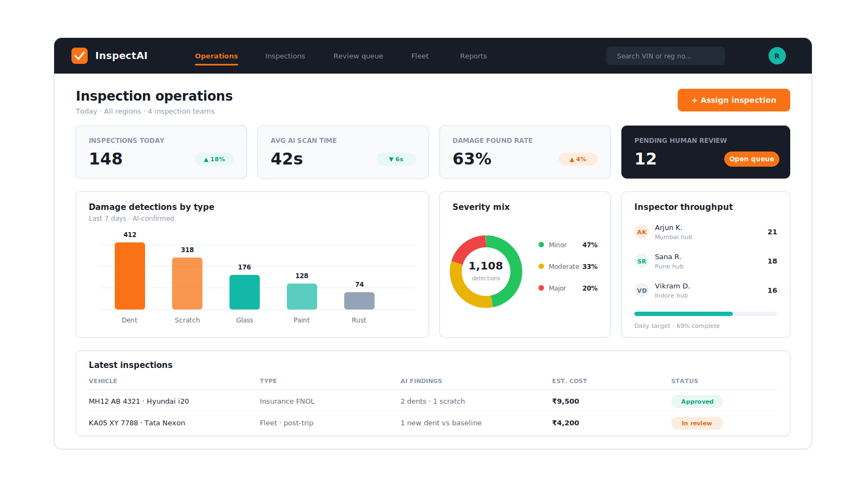Go to the Review queue tab
866x487 pixels.
[x=358, y=56]
